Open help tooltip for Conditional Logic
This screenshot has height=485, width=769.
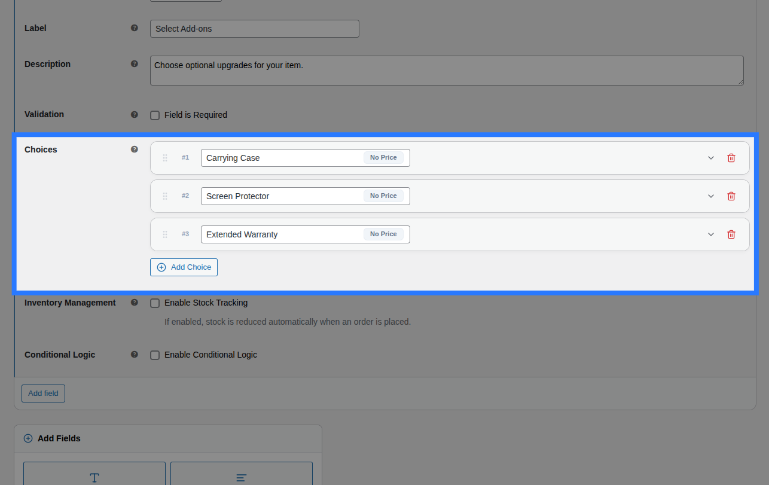pyautogui.click(x=135, y=355)
